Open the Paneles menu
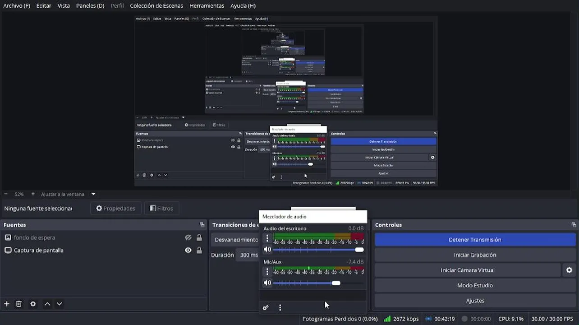 (90, 5)
